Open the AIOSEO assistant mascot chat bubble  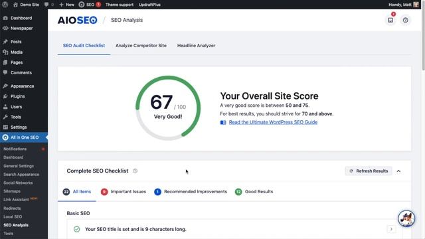(x=406, y=218)
